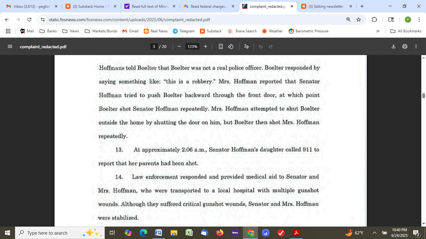Open the Extensions puzzle icon

(374, 20)
